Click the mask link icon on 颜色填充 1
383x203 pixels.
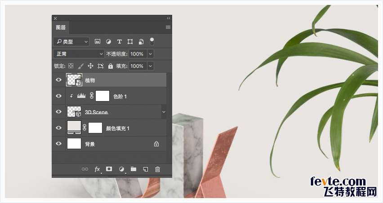tap(85, 128)
